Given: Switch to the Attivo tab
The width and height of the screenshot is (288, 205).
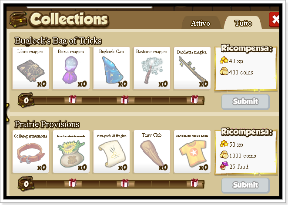Looking at the screenshot, I should tap(201, 23).
